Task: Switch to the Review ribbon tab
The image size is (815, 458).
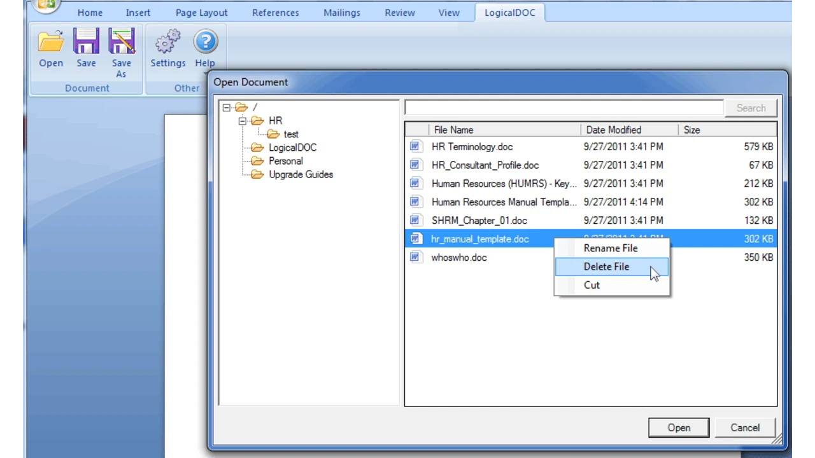Action: (x=399, y=12)
